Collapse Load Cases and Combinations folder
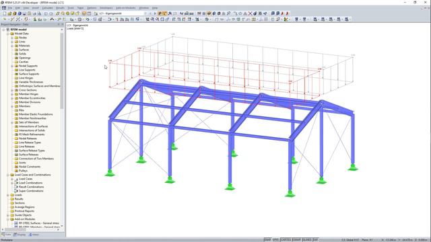 (x=8, y=175)
